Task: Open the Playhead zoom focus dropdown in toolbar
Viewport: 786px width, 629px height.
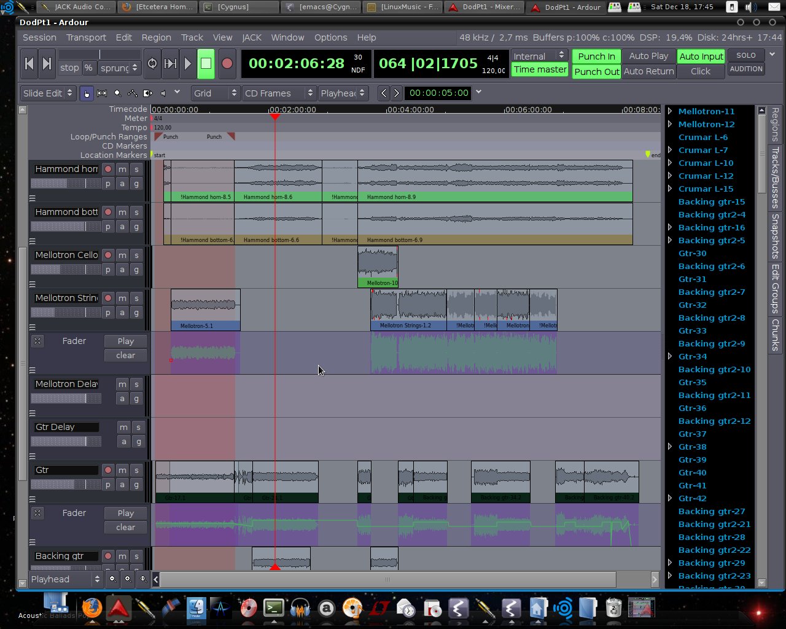Action: (x=343, y=93)
